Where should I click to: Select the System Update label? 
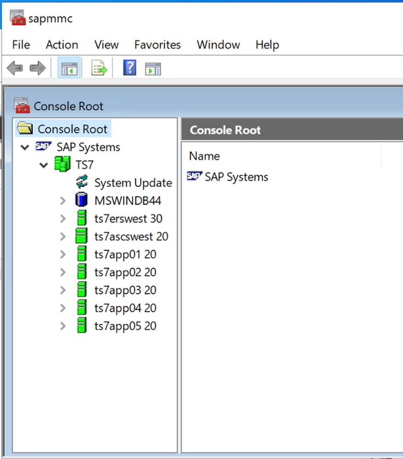(x=133, y=183)
